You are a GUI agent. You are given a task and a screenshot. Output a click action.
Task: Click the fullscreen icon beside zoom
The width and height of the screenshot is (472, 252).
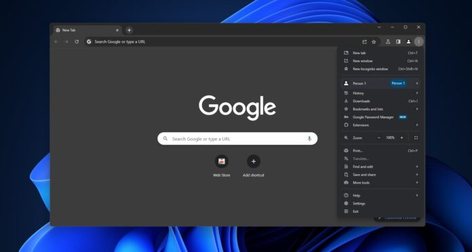(416, 138)
